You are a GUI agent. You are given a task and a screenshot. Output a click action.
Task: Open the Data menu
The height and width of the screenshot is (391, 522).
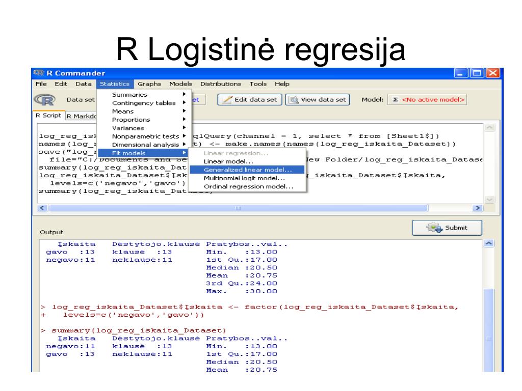click(83, 84)
